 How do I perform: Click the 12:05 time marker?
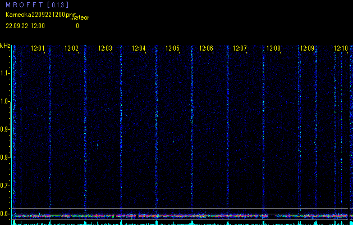172,48
